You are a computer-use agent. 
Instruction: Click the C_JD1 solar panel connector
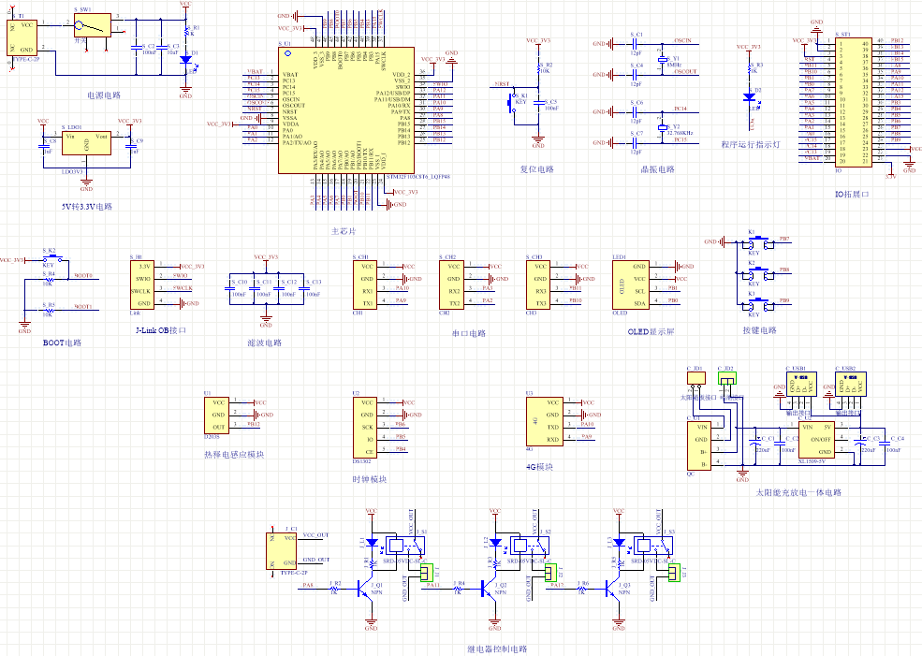(696, 378)
